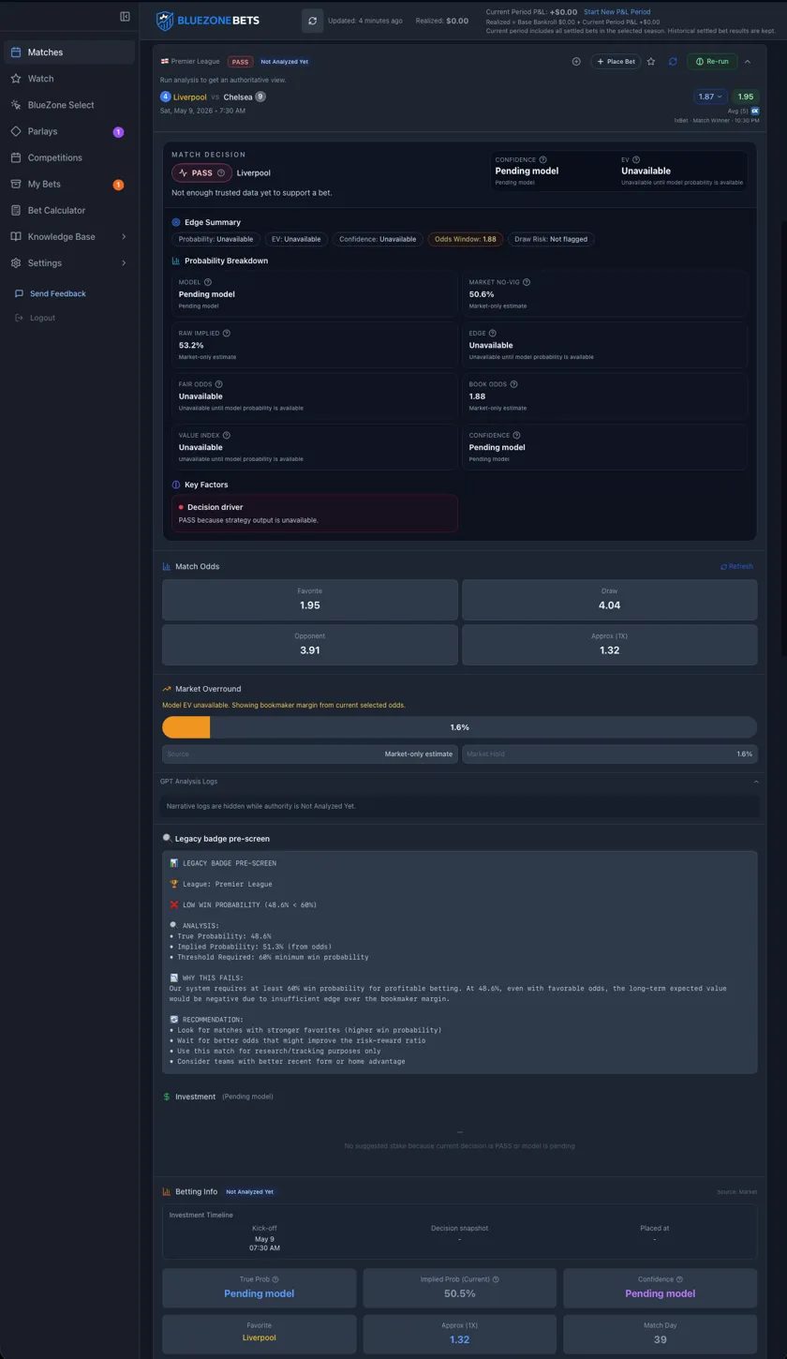The image size is (787, 1359).
Task: Click the help icon next to RAW IMPLIED
Action: (227, 333)
